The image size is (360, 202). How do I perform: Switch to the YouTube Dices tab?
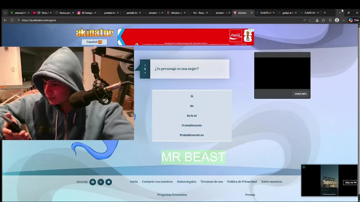pos(41,13)
